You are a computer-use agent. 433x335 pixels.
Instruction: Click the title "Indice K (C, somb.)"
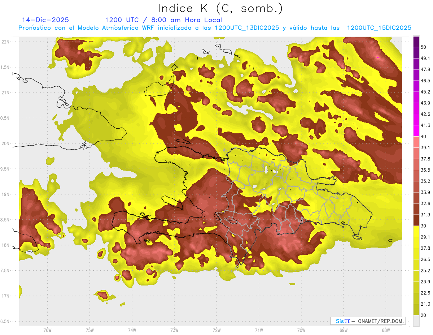click(x=220, y=8)
